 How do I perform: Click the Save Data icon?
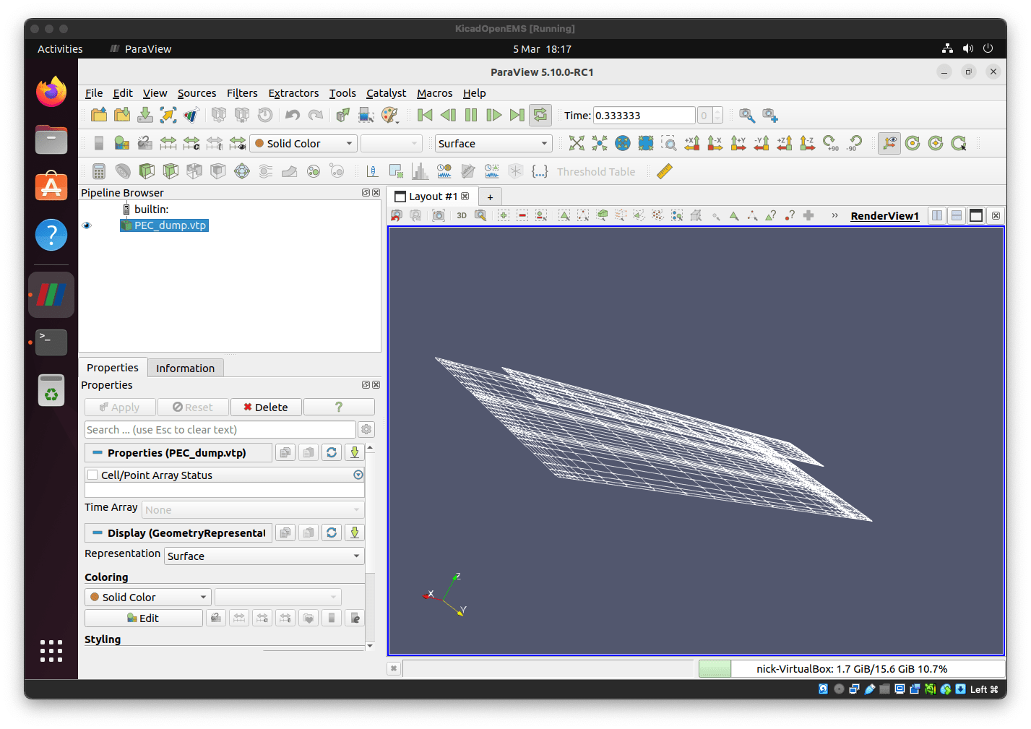(145, 115)
